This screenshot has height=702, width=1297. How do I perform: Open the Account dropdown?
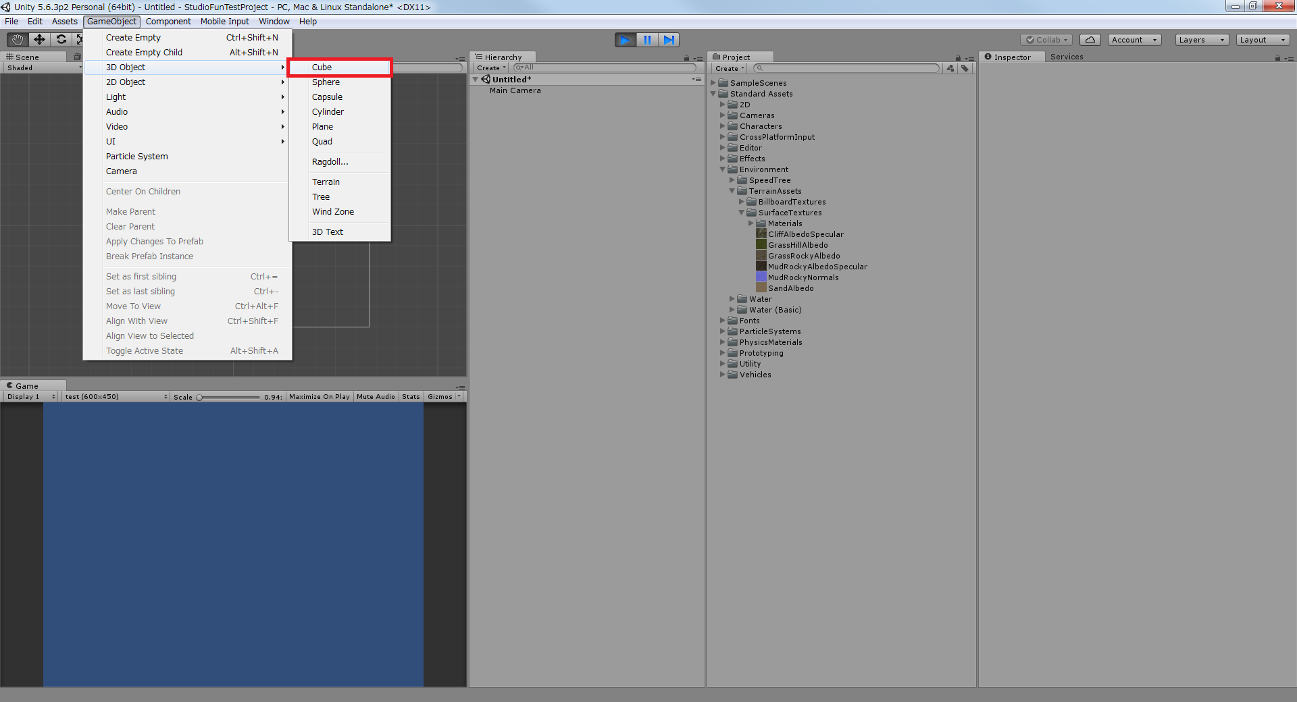[x=1134, y=40]
